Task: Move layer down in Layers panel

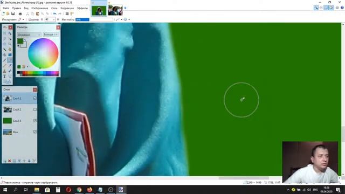Action: [x=29, y=161]
